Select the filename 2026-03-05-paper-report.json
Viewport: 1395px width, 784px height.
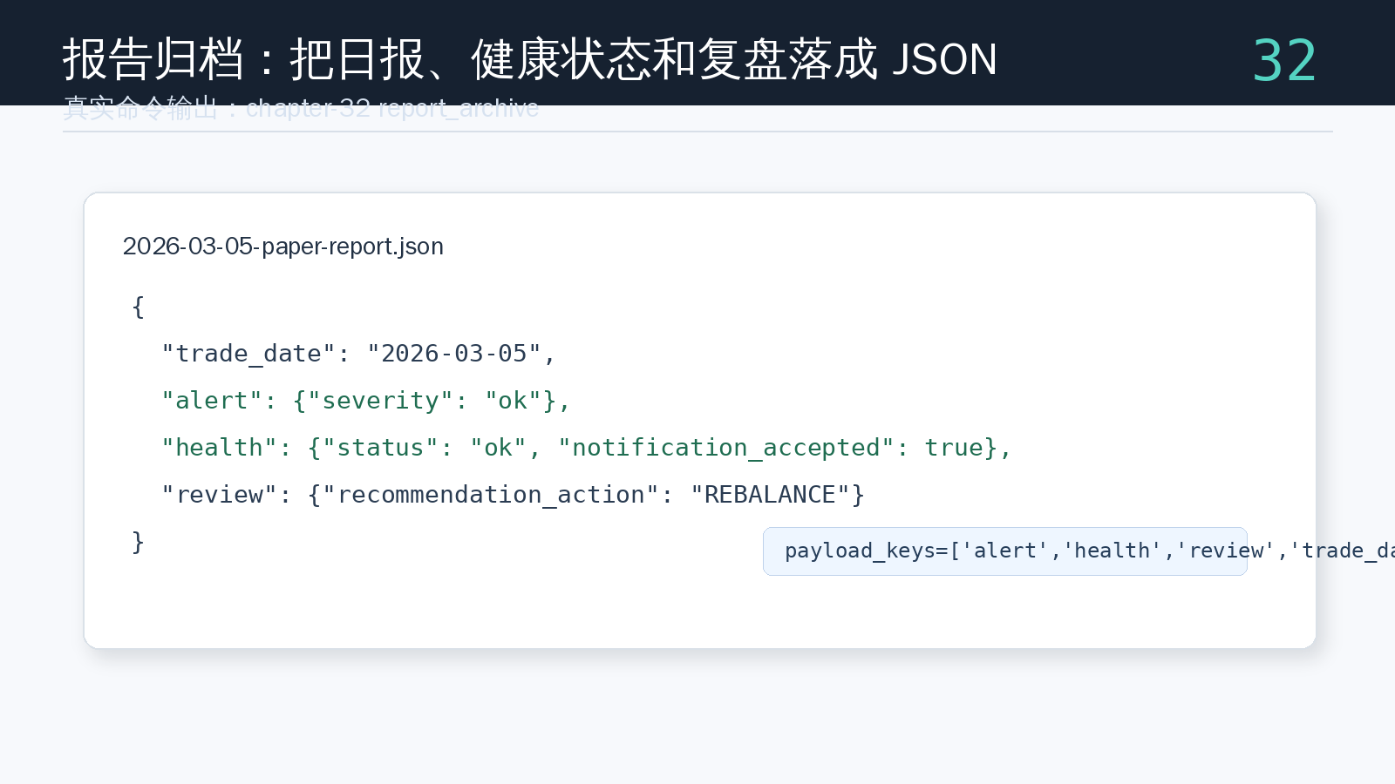coord(283,247)
